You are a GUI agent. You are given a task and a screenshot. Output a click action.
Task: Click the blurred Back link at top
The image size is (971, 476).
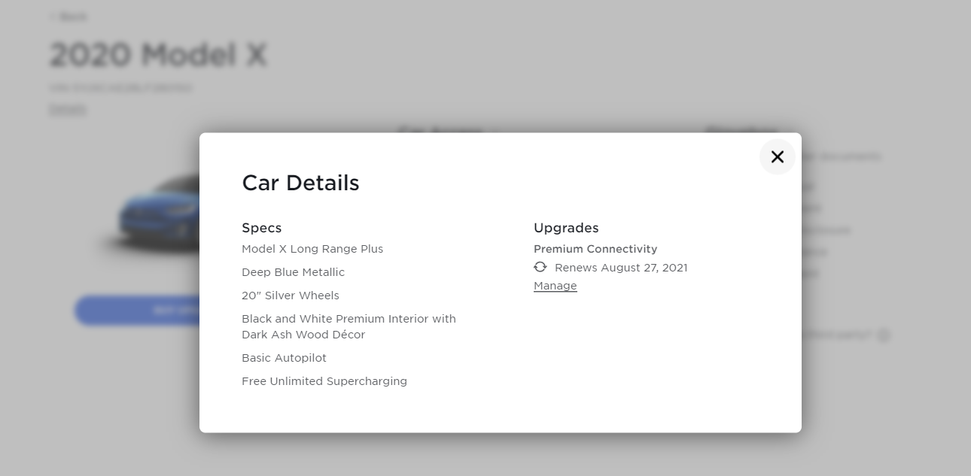pyautogui.click(x=68, y=17)
